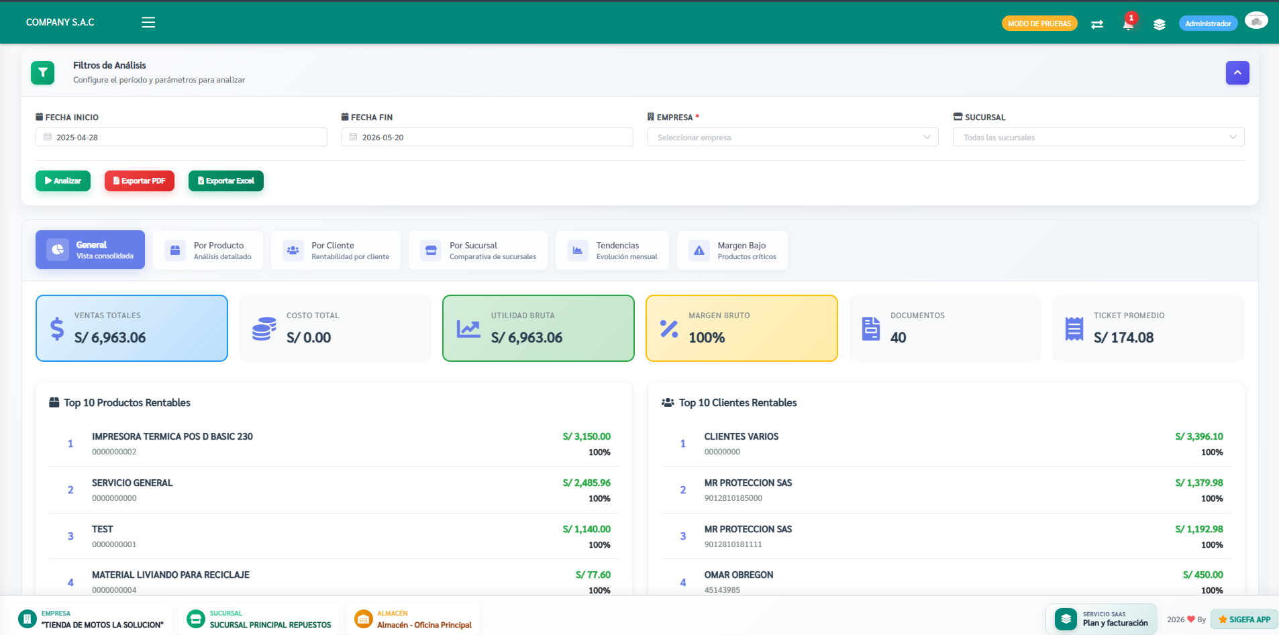This screenshot has width=1279, height=635.
Task: Open the layers stack icon in header
Action: [1159, 24]
